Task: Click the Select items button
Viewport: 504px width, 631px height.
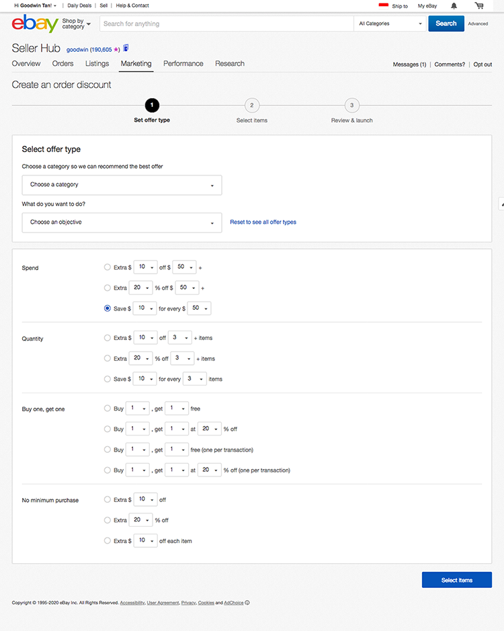Action: pos(457,580)
